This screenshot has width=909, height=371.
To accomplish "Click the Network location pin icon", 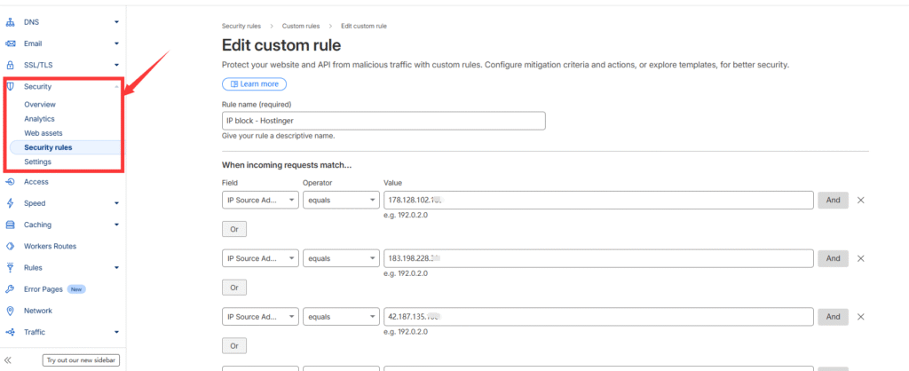I will [11, 311].
